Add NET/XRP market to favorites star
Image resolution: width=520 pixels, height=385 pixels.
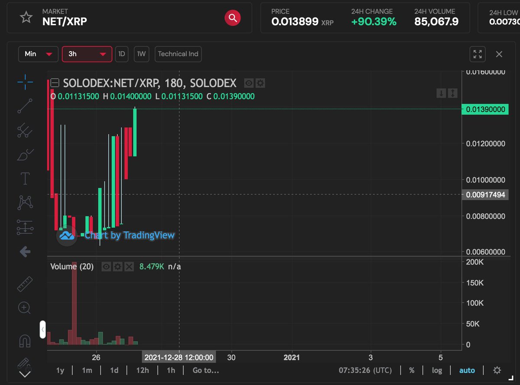26,17
